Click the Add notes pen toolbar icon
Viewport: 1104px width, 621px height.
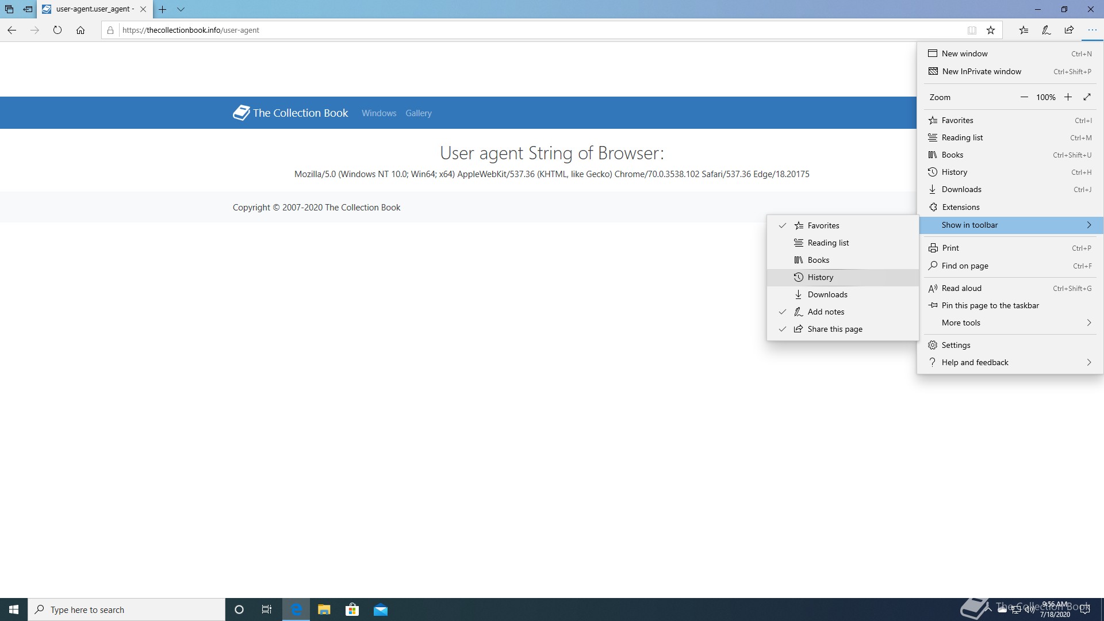pyautogui.click(x=1046, y=30)
